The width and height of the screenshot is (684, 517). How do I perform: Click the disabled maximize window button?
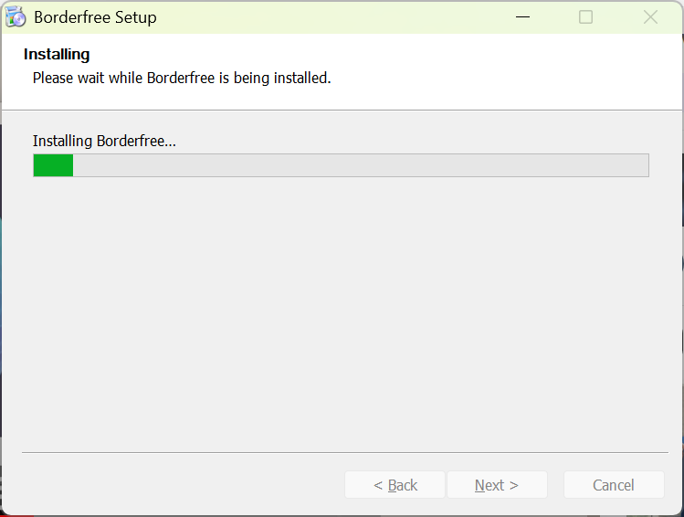[x=586, y=16]
